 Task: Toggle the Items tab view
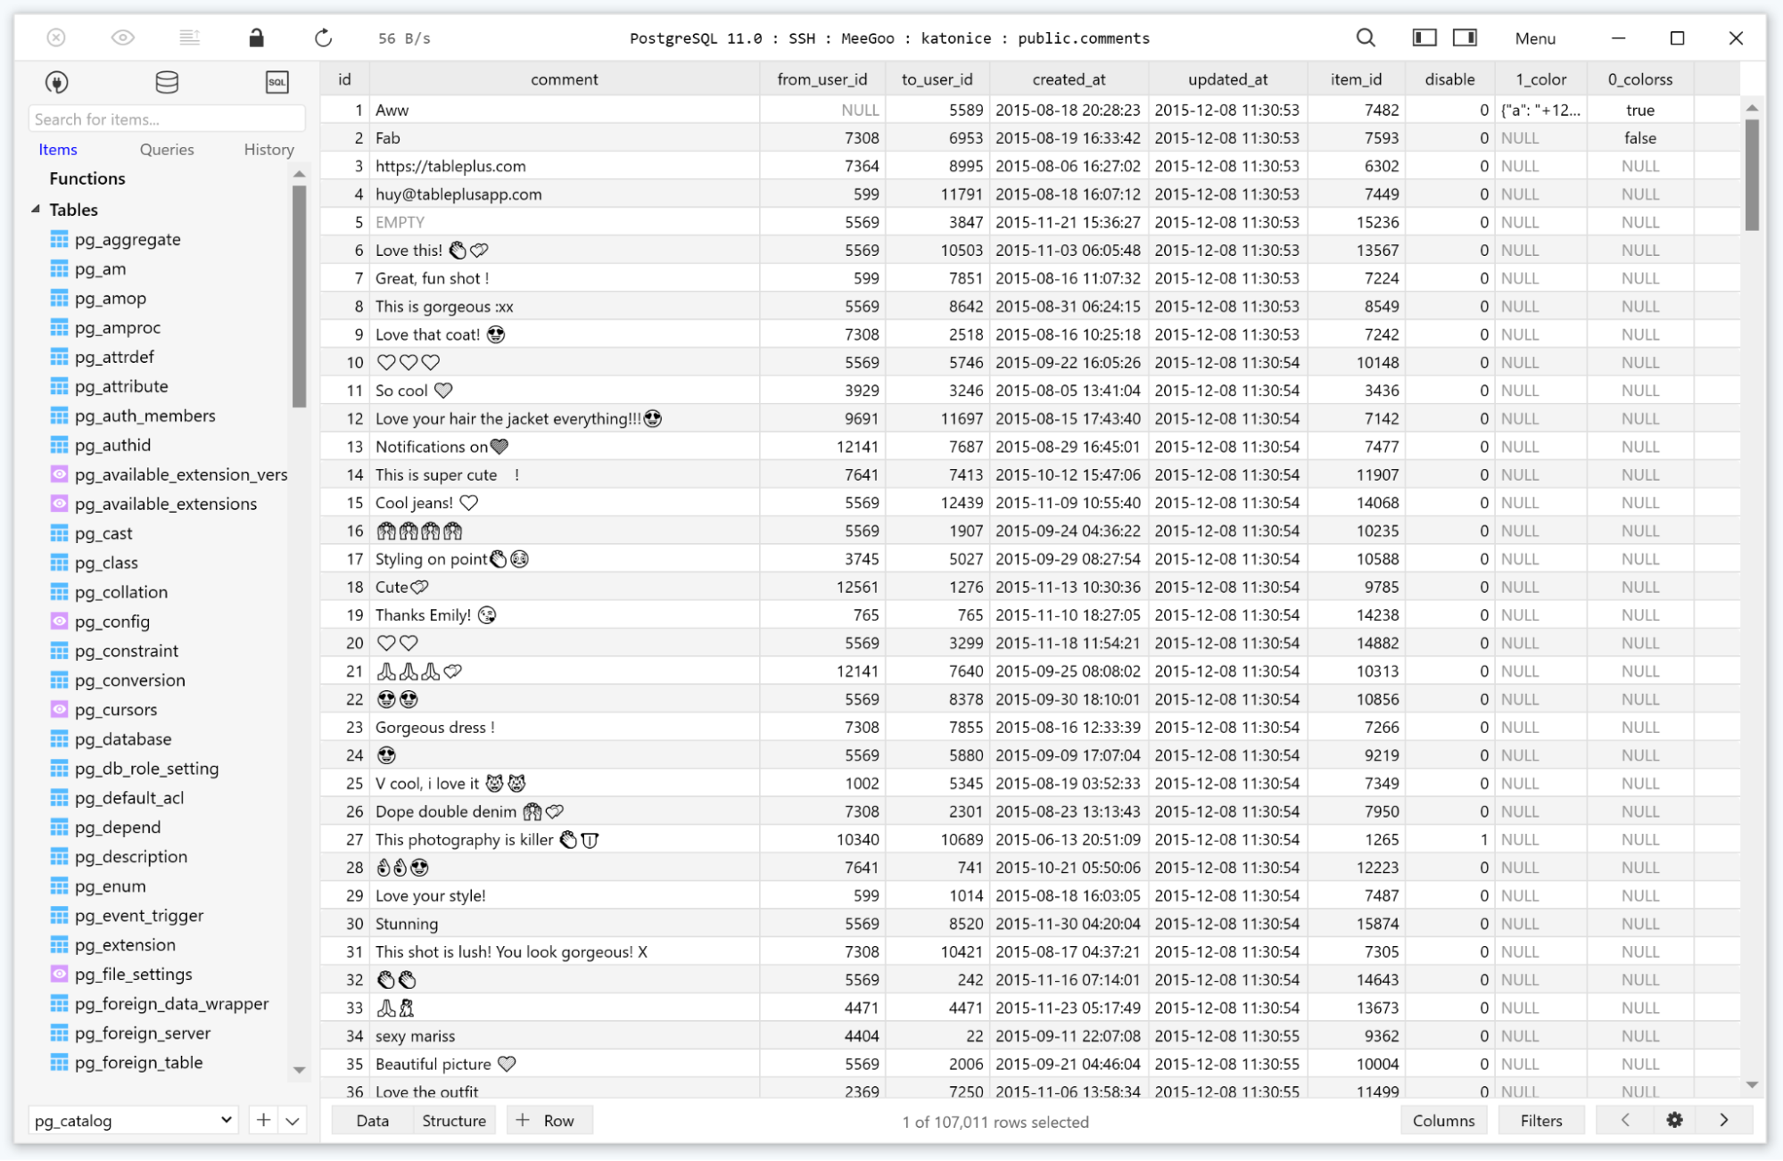click(x=59, y=149)
